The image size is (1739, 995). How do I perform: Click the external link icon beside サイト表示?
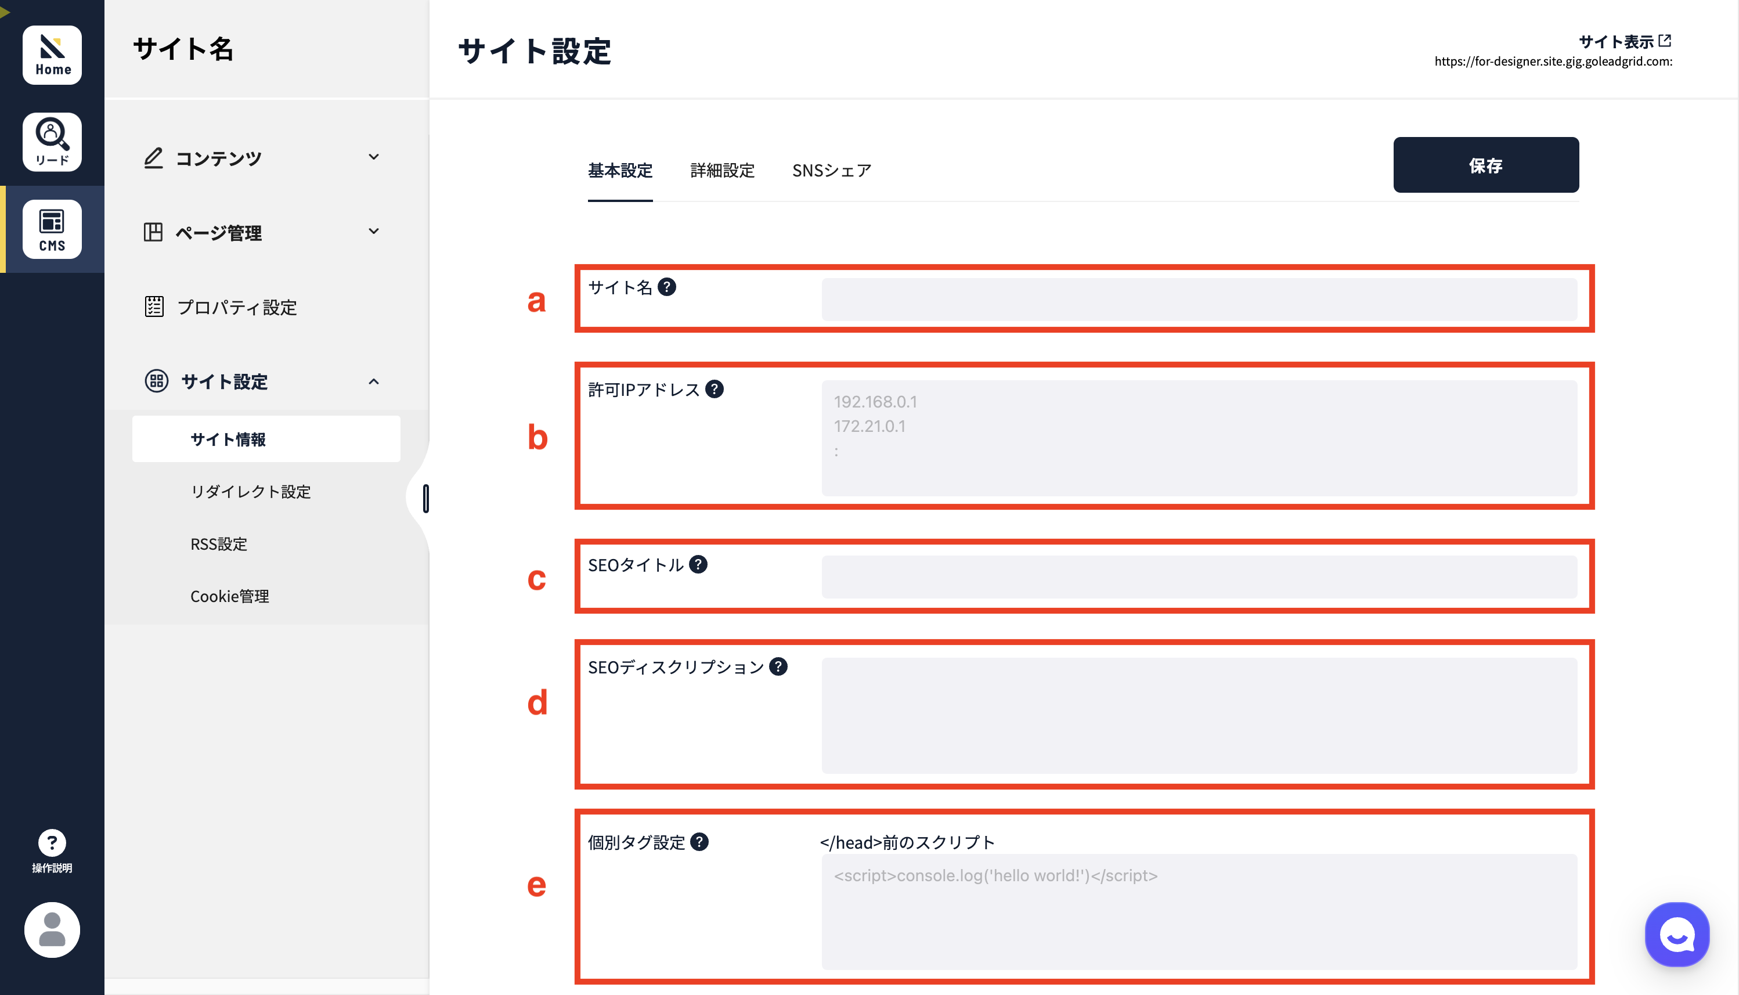pos(1665,41)
